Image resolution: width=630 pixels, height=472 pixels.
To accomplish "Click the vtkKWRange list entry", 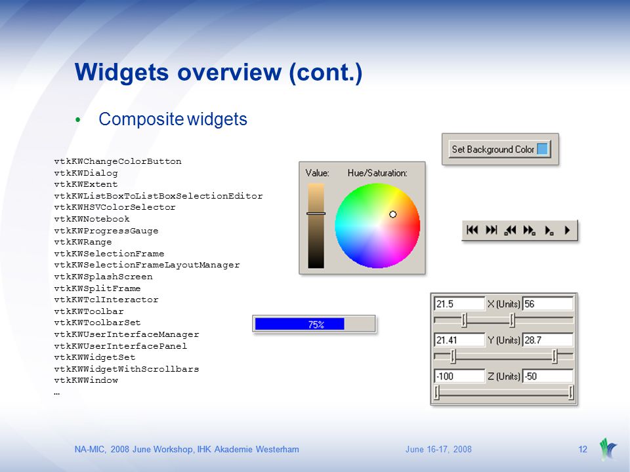I will pos(83,242).
